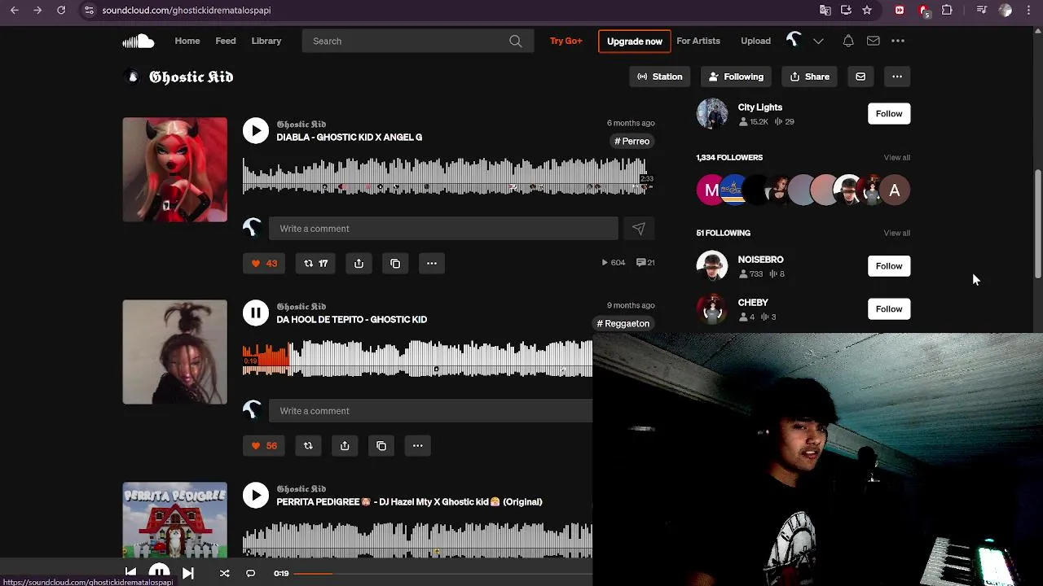Open Chrome media control icon
1043x586 pixels.
(x=982, y=10)
